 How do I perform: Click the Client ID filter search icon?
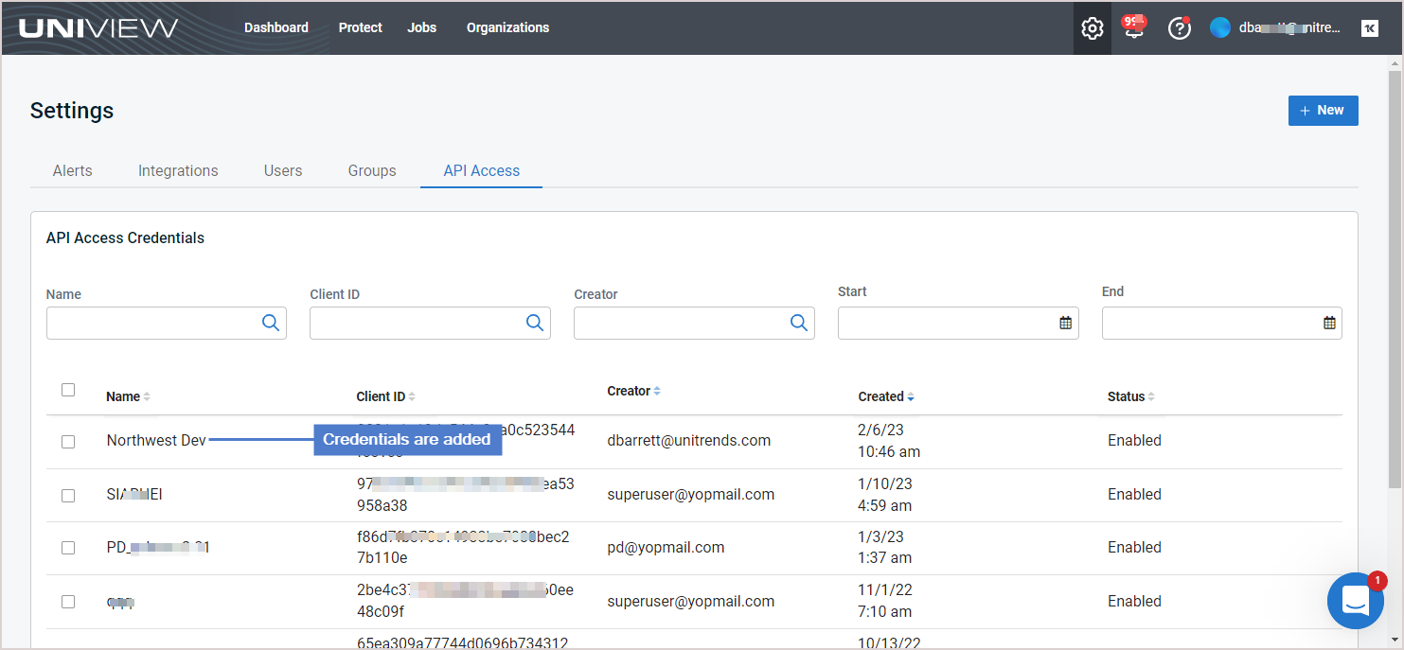pyautogui.click(x=535, y=323)
